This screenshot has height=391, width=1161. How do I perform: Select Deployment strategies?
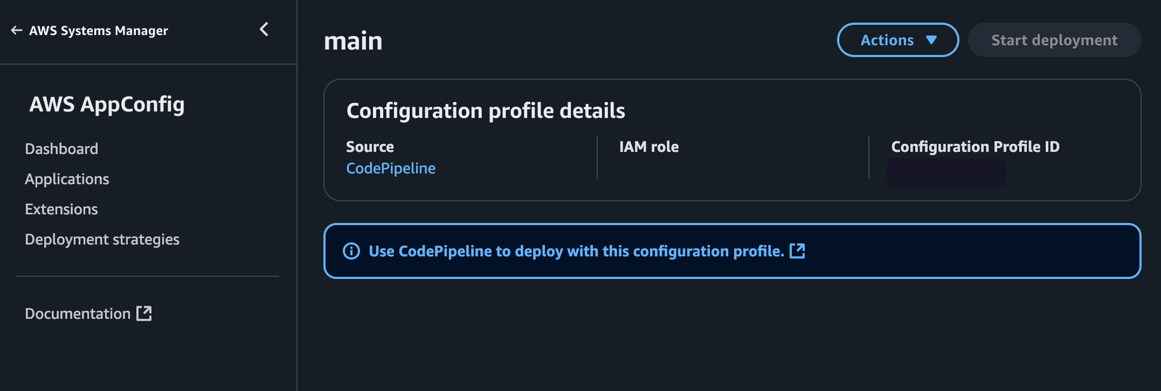102,239
